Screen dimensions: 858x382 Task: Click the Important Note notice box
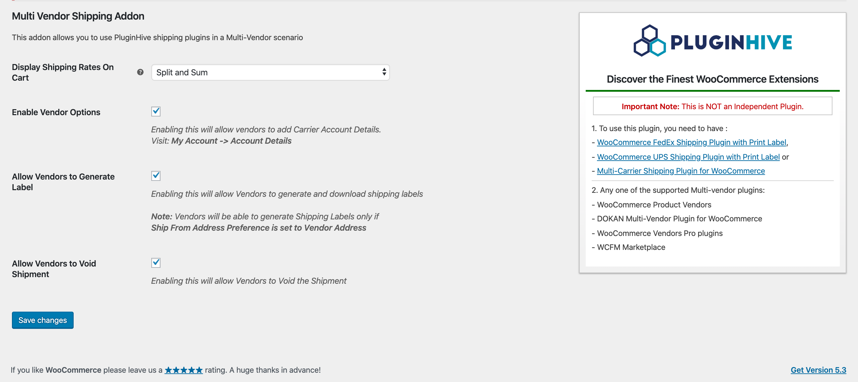[x=712, y=106]
